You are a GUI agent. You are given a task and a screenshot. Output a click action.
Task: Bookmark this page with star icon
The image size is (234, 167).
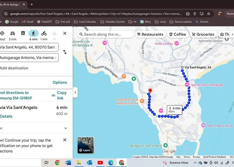(x=209, y=14)
